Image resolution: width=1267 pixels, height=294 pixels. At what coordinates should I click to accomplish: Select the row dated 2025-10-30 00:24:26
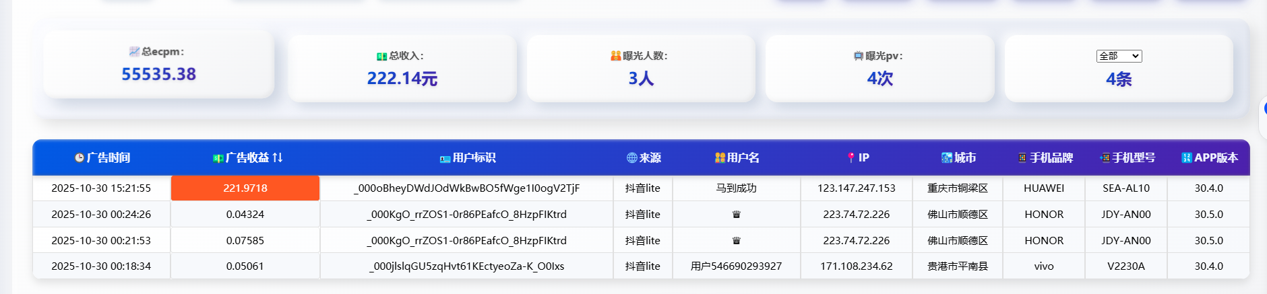click(x=101, y=215)
